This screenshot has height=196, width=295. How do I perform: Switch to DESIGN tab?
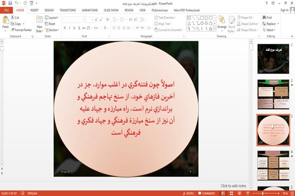coord(49,10)
